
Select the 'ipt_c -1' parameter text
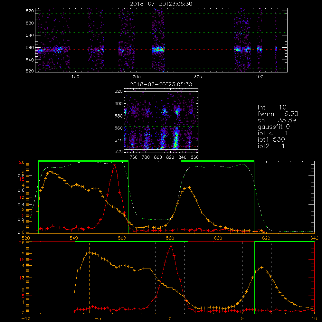273,134
